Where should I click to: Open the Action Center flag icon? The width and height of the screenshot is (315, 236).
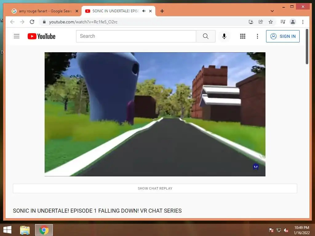pyautogui.click(x=271, y=230)
